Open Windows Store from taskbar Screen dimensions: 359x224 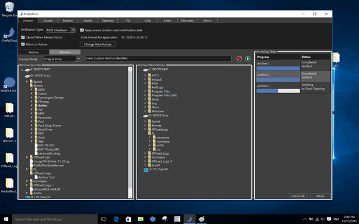129,219
